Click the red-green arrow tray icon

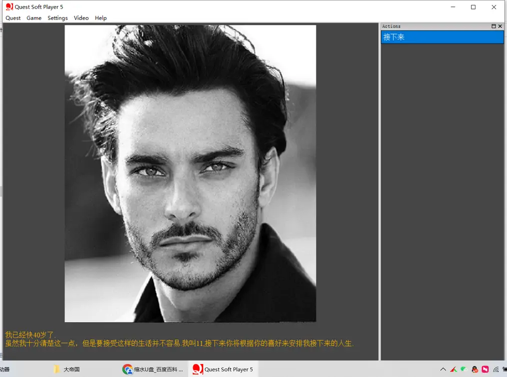coord(453,369)
